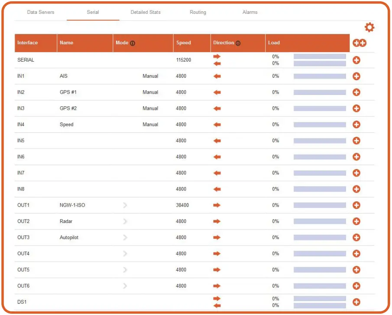Click the Speed column header
The height and width of the screenshot is (315, 392).
pos(184,43)
